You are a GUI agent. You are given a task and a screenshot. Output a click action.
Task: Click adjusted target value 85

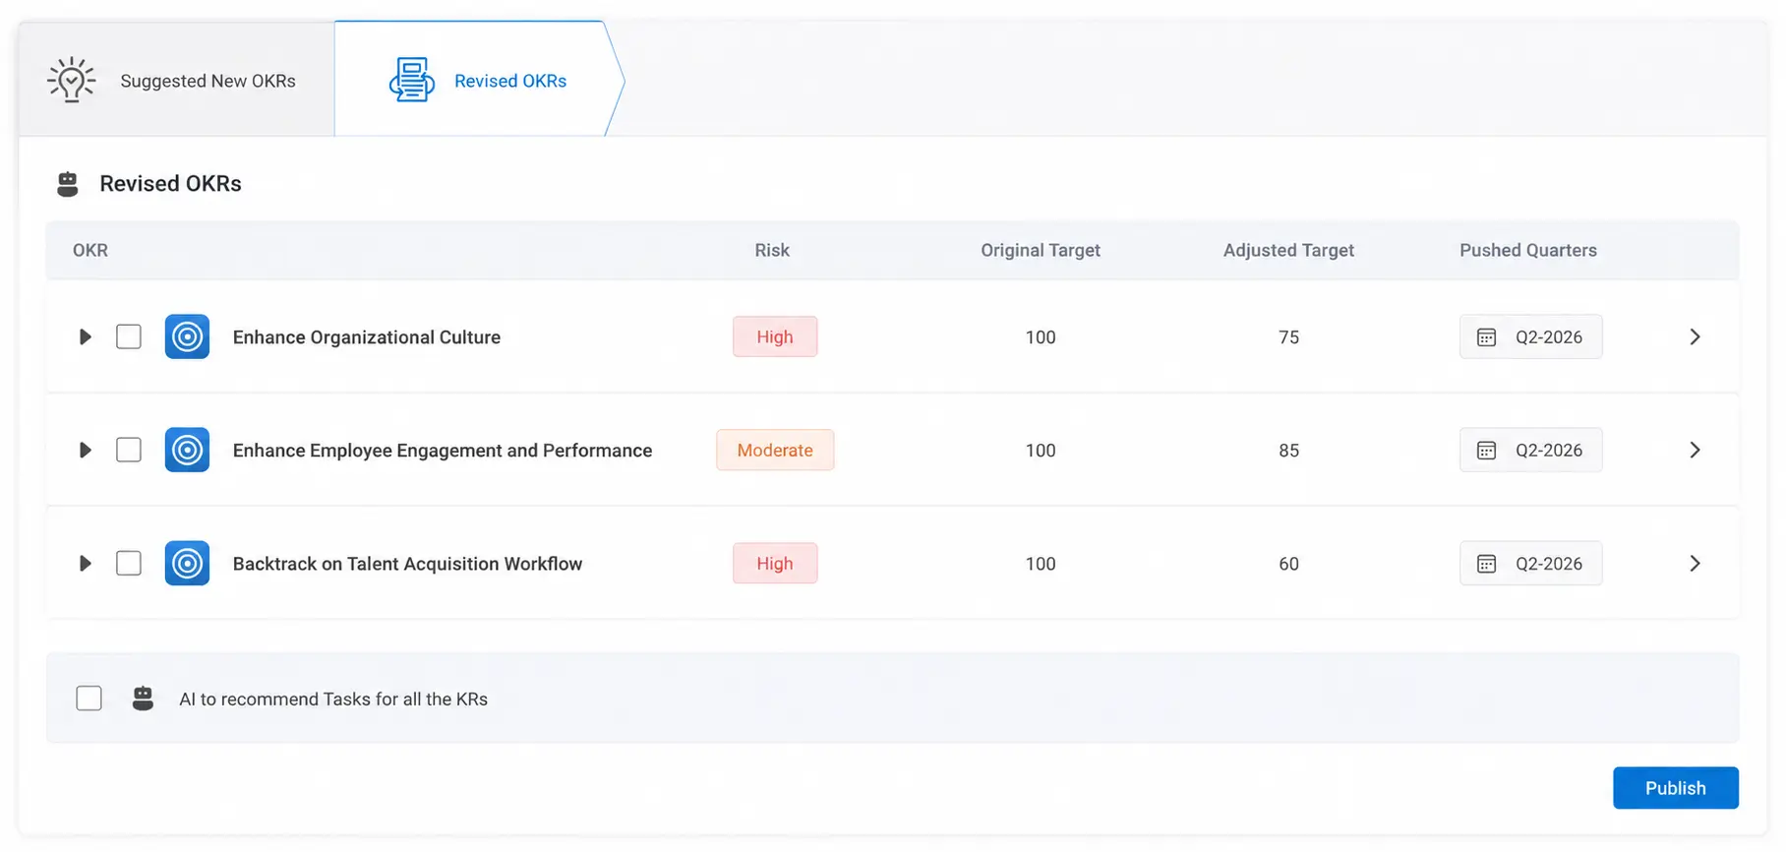[x=1288, y=451]
